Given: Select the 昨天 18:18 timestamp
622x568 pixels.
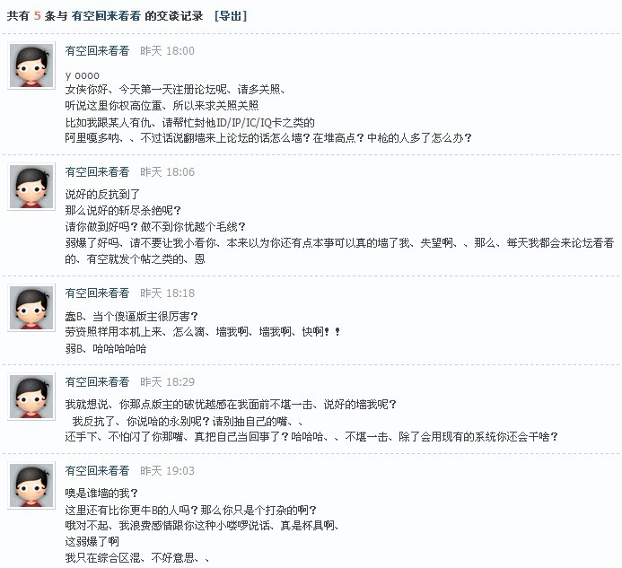Looking at the screenshot, I should coord(167,293).
